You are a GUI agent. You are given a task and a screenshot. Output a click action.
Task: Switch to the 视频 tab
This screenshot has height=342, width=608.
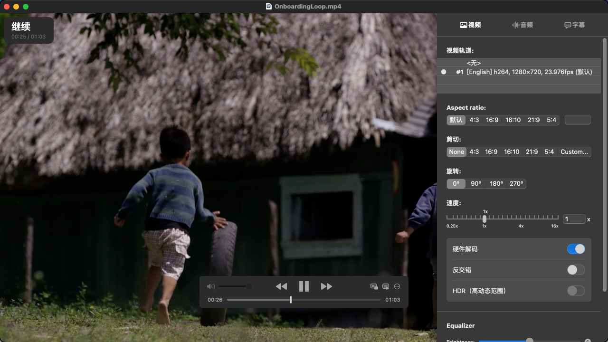[x=470, y=25]
